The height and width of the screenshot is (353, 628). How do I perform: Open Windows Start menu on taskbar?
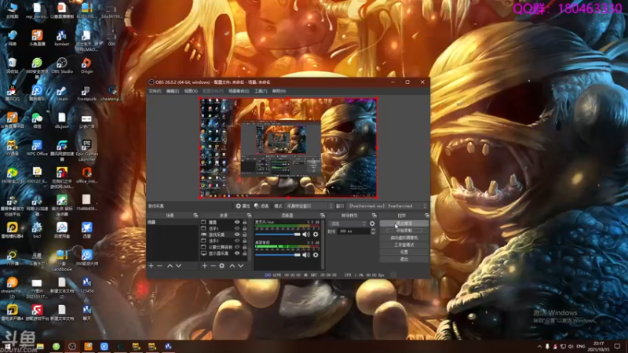(8, 346)
